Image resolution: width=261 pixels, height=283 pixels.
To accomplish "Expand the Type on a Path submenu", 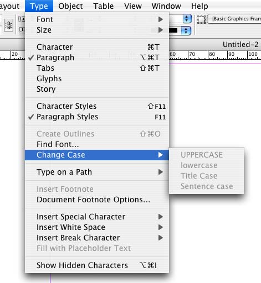I will [x=97, y=172].
